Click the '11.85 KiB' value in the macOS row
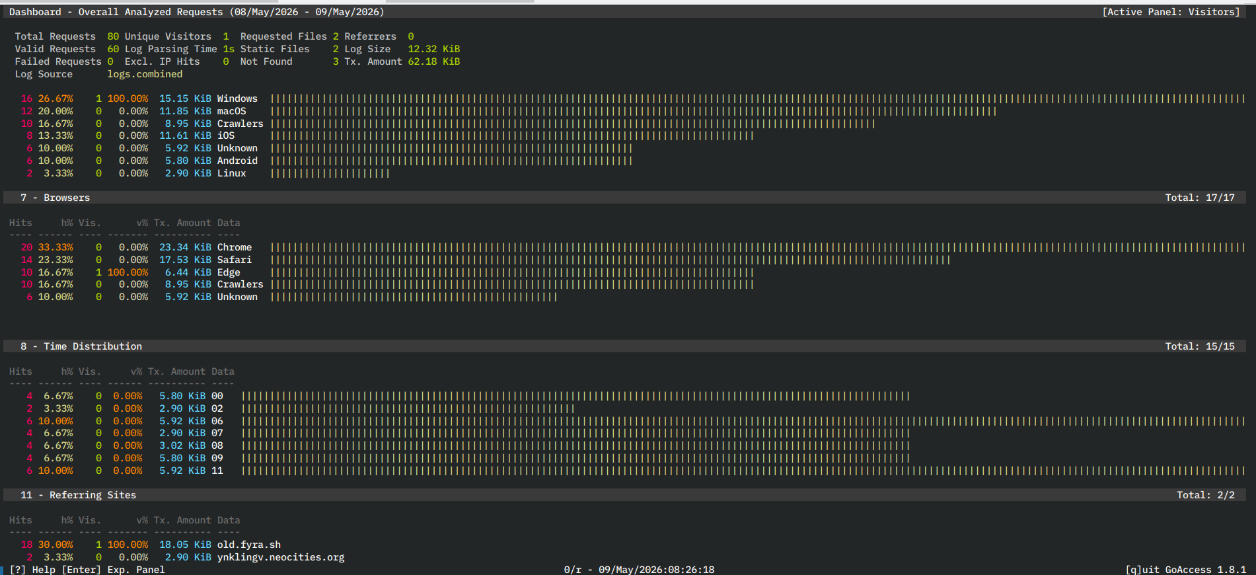The width and height of the screenshot is (1256, 575). tap(186, 111)
